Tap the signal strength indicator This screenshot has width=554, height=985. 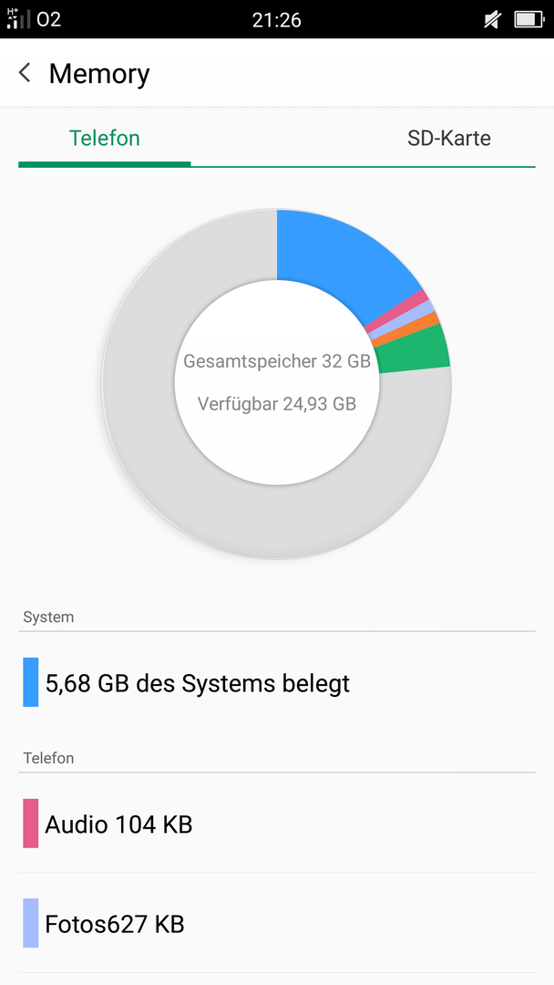coord(18,19)
